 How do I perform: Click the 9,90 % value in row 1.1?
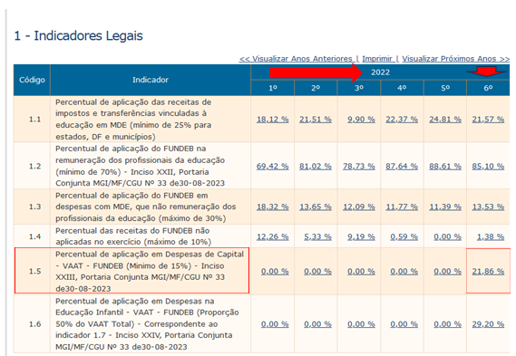[361, 120]
